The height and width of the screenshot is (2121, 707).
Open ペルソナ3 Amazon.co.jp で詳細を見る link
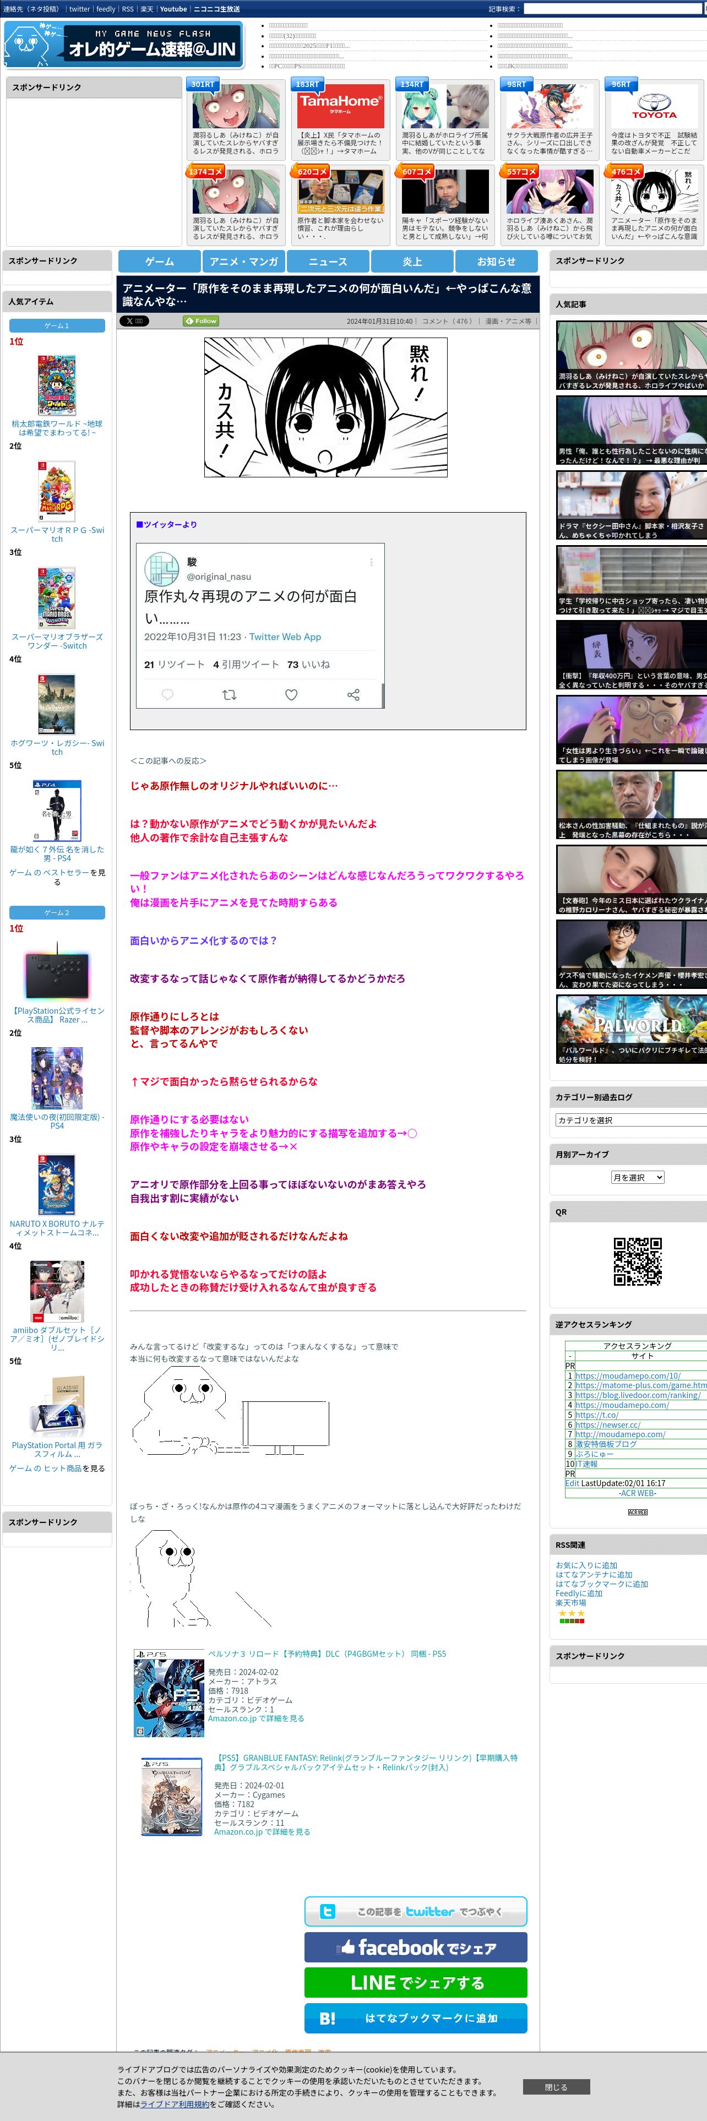click(x=256, y=1718)
